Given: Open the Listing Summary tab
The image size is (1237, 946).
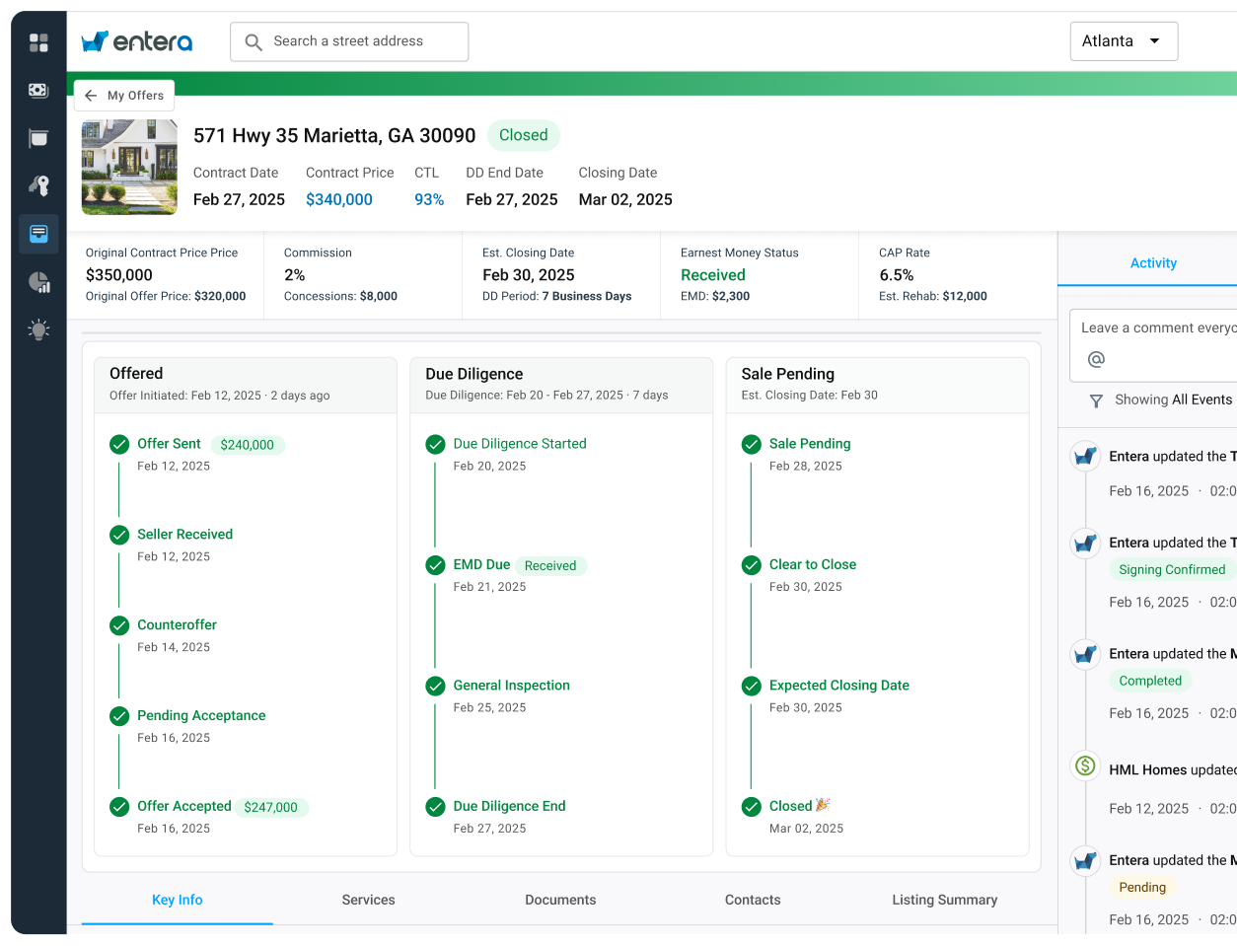Looking at the screenshot, I should pyautogui.click(x=945, y=900).
